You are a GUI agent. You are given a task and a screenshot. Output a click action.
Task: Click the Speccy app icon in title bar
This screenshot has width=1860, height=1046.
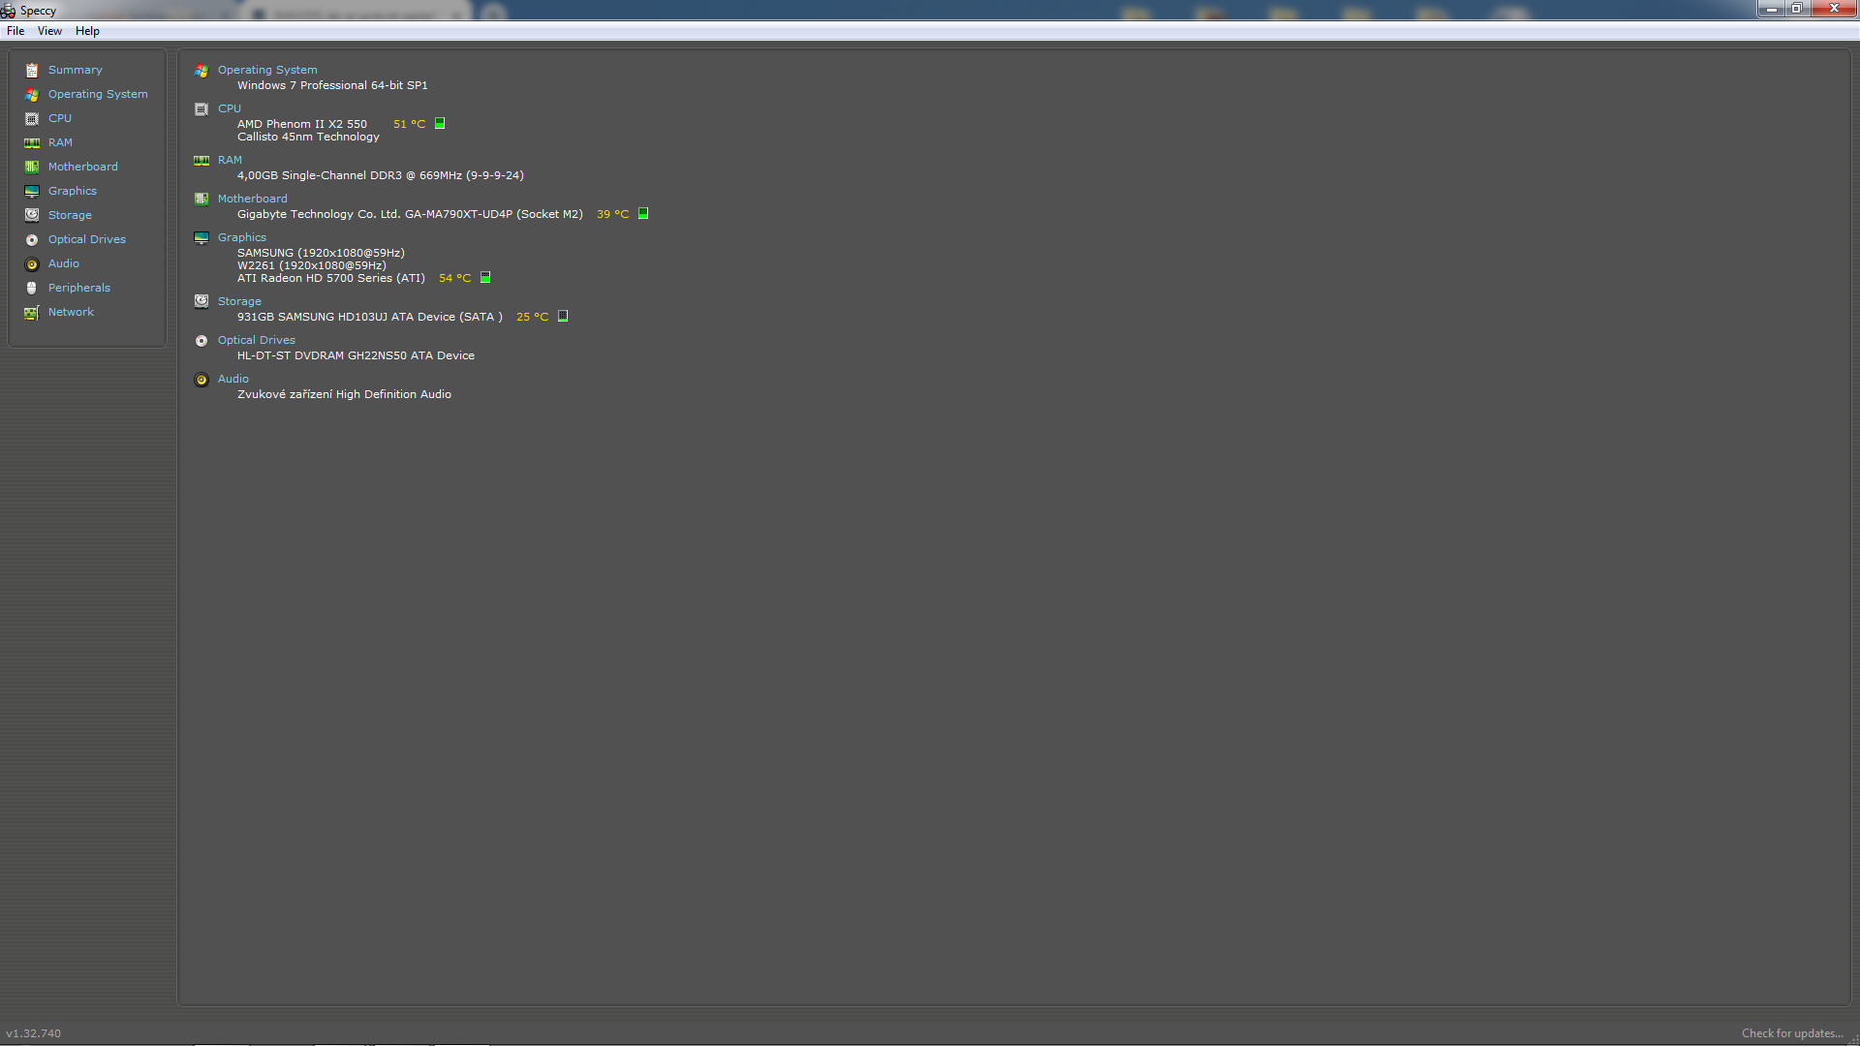click(8, 11)
